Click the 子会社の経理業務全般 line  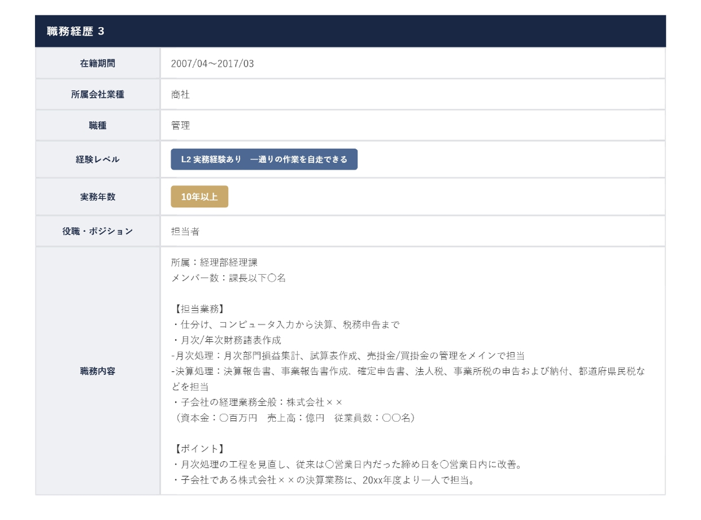256,402
